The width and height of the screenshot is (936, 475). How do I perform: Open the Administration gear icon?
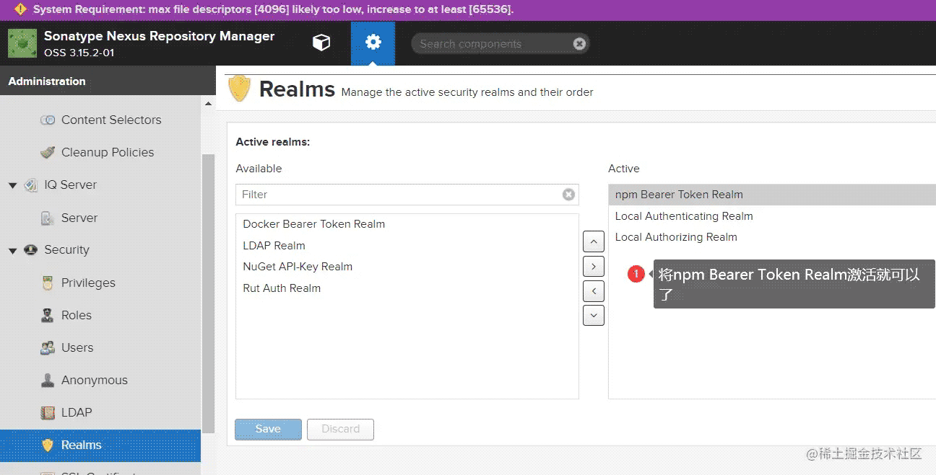tap(373, 43)
